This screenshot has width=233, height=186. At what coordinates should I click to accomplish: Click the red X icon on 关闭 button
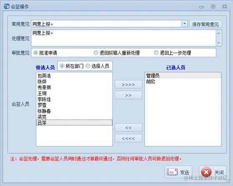[x=206, y=172]
